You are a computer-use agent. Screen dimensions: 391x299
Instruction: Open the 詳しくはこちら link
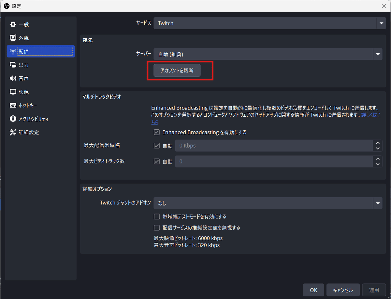point(371,115)
